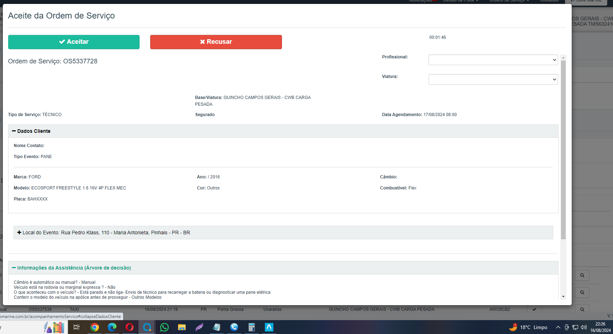Open File Explorer from taskbar
Viewport: 613px width, 334px height.
pos(182,327)
